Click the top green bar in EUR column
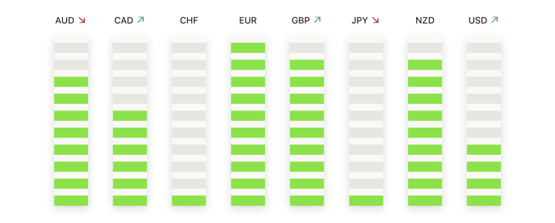 (x=248, y=48)
